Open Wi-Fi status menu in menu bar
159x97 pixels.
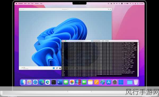point(130,3)
